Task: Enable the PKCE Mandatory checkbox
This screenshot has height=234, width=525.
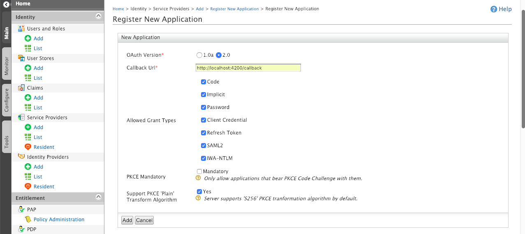Action: click(x=199, y=171)
